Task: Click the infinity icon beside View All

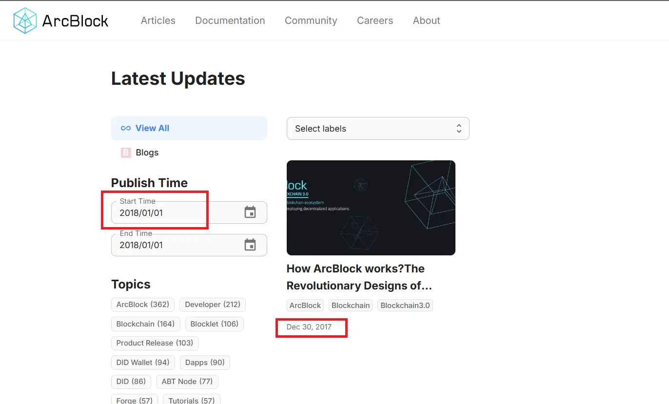Action: pos(126,128)
